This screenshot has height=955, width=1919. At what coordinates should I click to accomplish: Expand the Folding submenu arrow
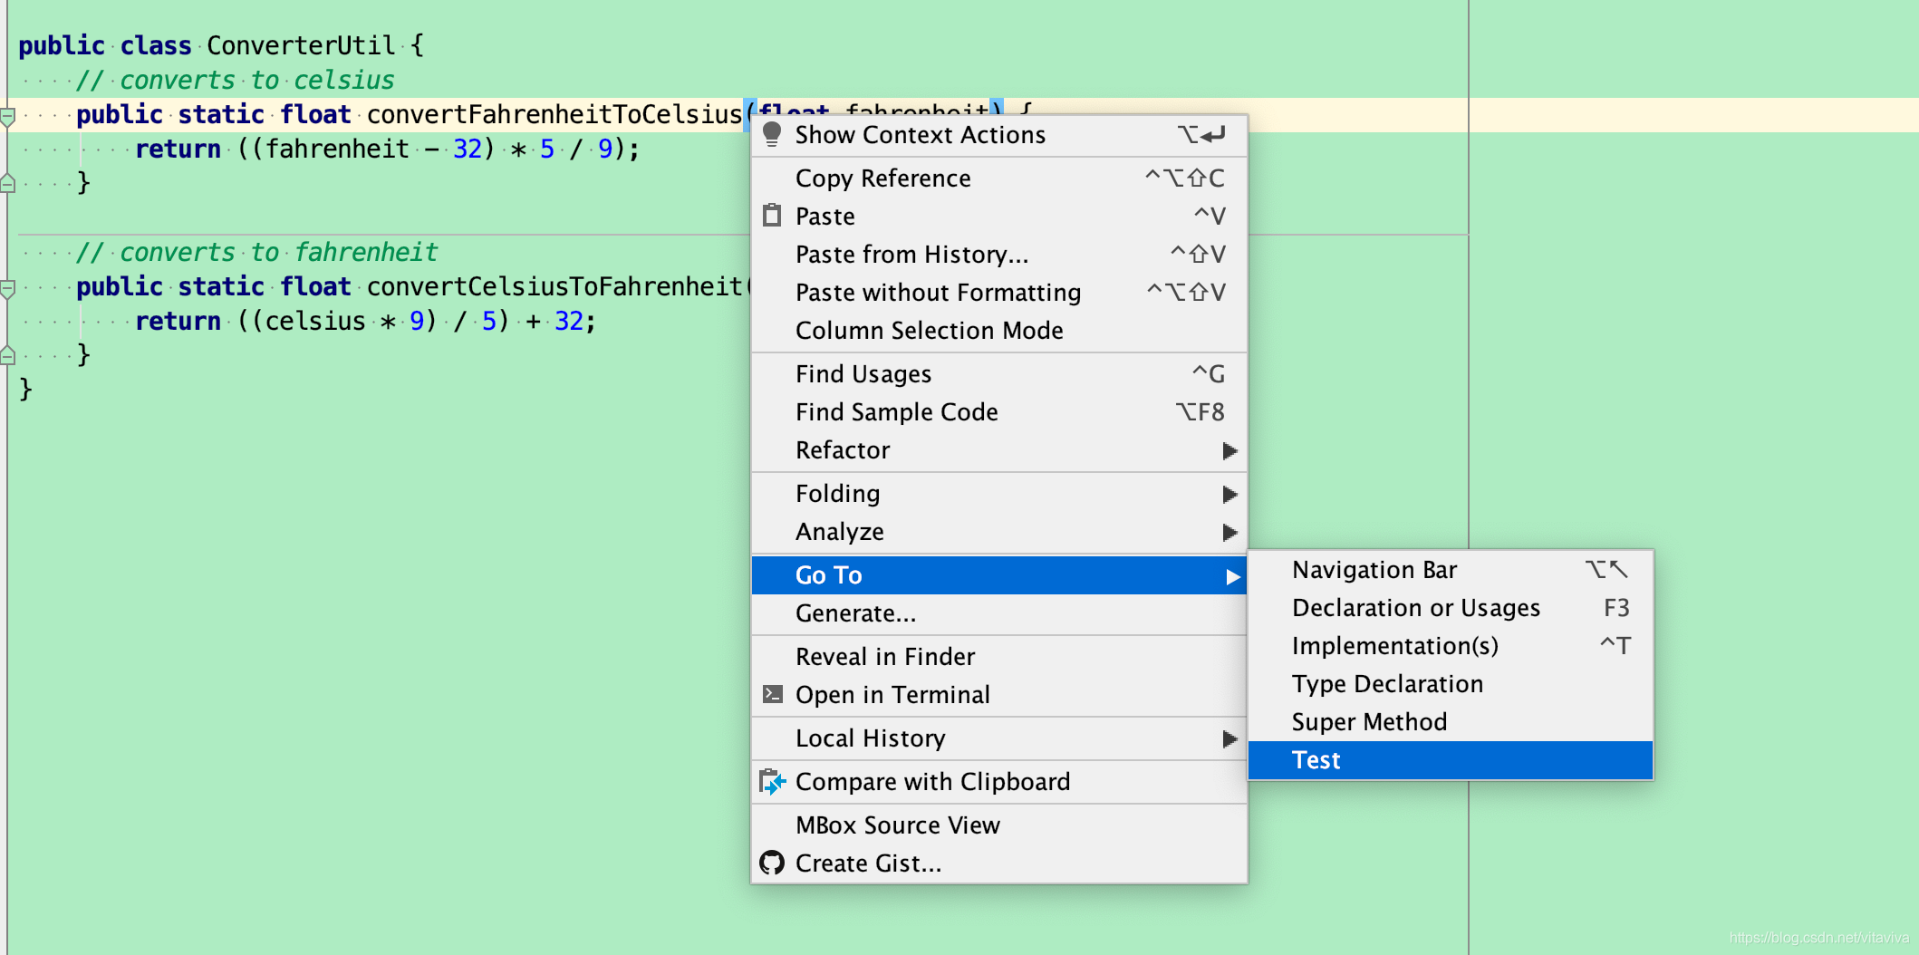click(x=1230, y=494)
